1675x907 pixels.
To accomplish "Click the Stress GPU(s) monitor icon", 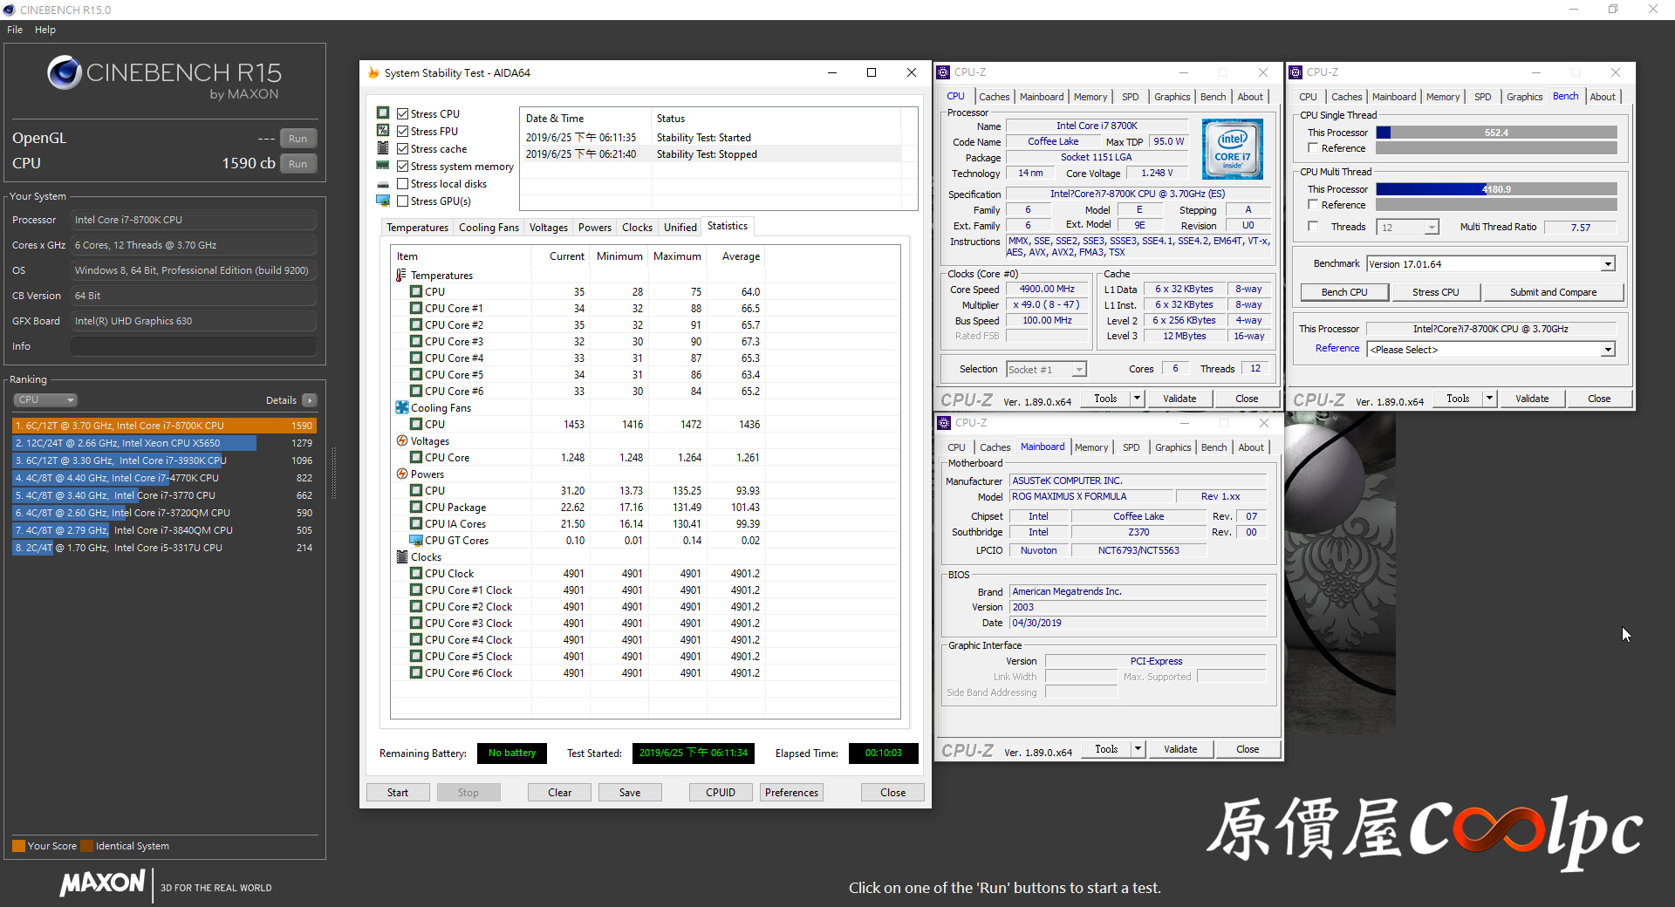I will (x=383, y=201).
